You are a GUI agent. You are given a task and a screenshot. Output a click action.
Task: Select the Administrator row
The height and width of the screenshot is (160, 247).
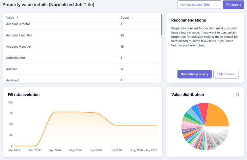[x=82, y=58]
